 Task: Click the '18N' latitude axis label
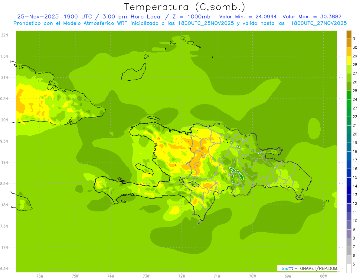tap(5, 205)
